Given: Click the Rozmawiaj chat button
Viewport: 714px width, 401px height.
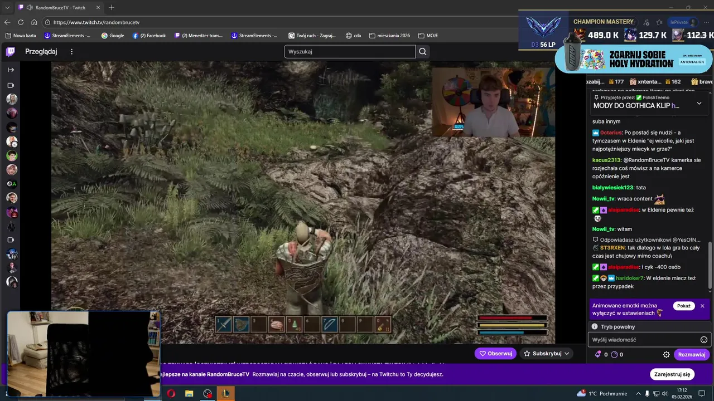Looking at the screenshot, I should [691, 355].
